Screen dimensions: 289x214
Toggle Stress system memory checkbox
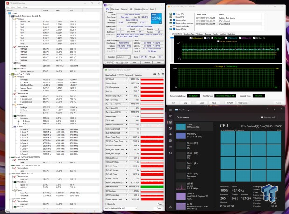click(174, 23)
